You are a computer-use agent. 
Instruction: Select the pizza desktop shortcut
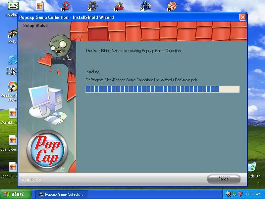[x=172, y=6]
